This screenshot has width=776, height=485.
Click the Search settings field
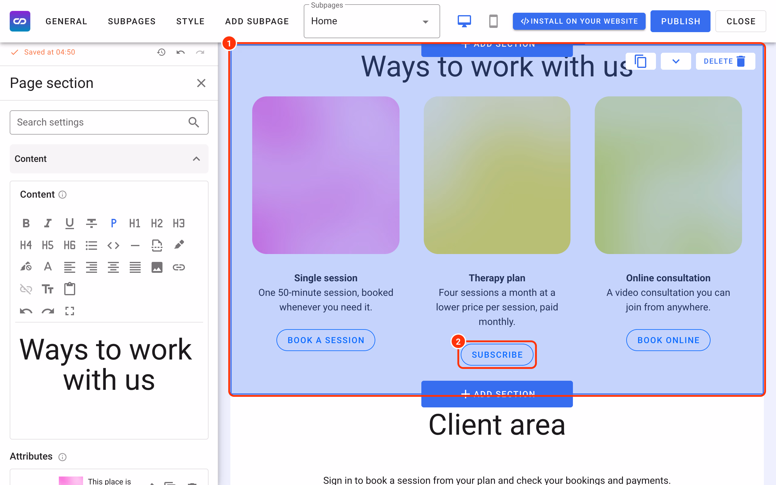point(109,122)
